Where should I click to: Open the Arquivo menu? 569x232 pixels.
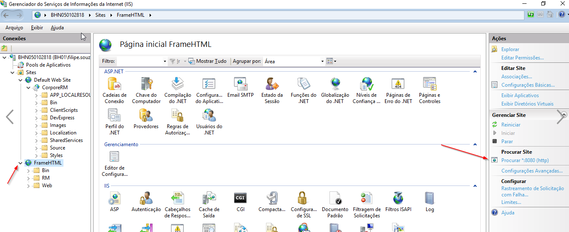pos(14,28)
